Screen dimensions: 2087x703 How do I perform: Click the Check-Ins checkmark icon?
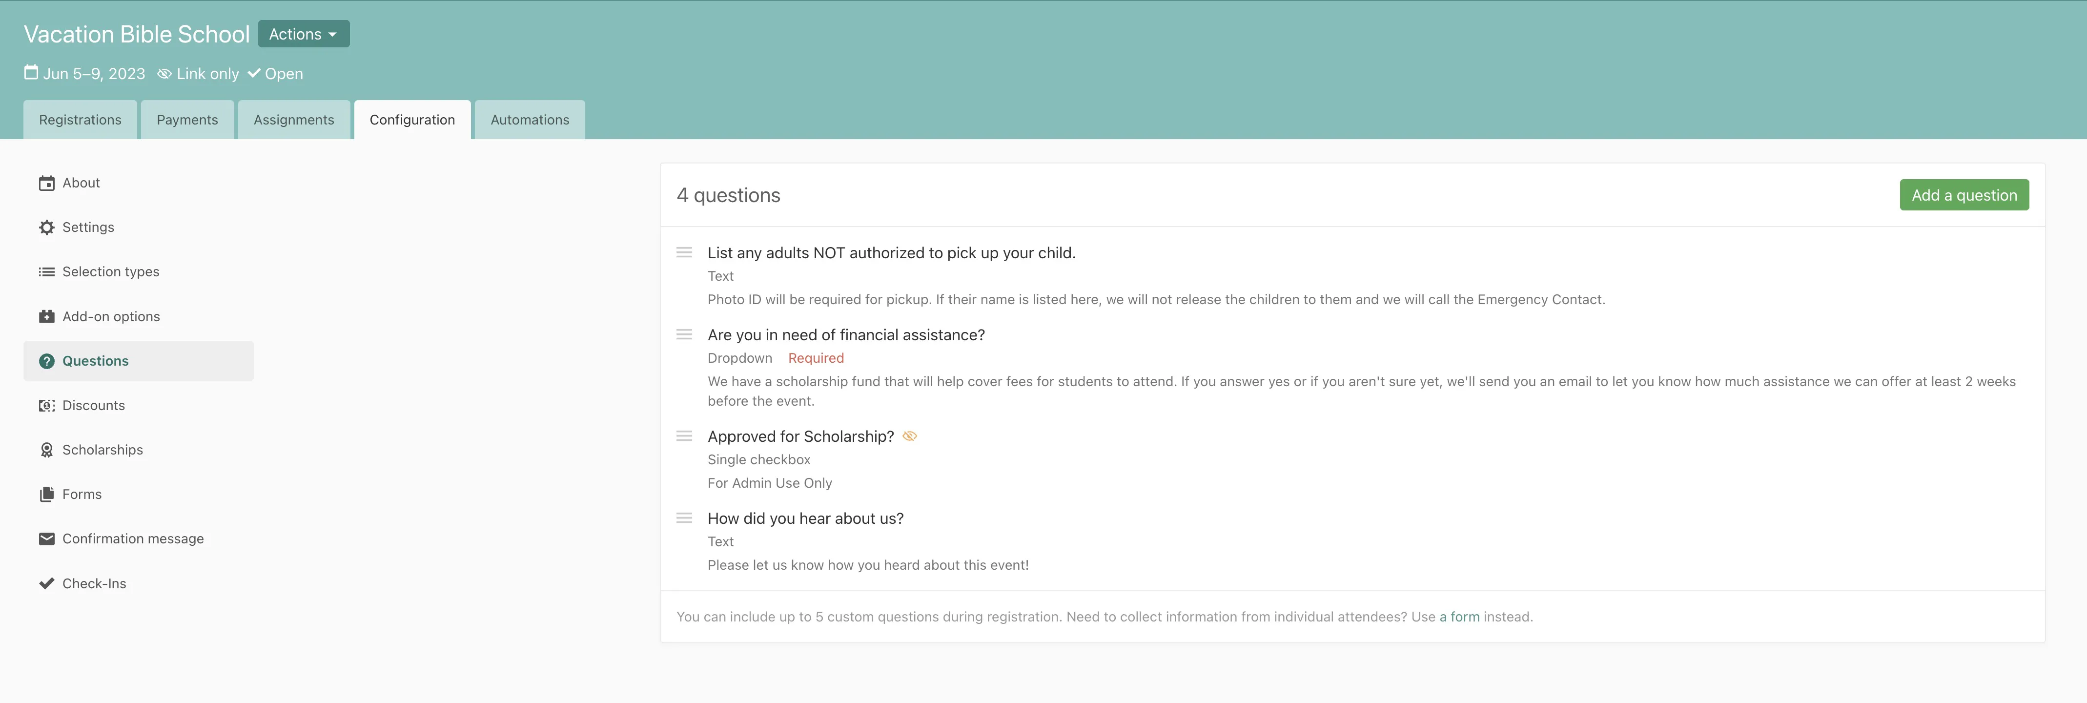[47, 583]
